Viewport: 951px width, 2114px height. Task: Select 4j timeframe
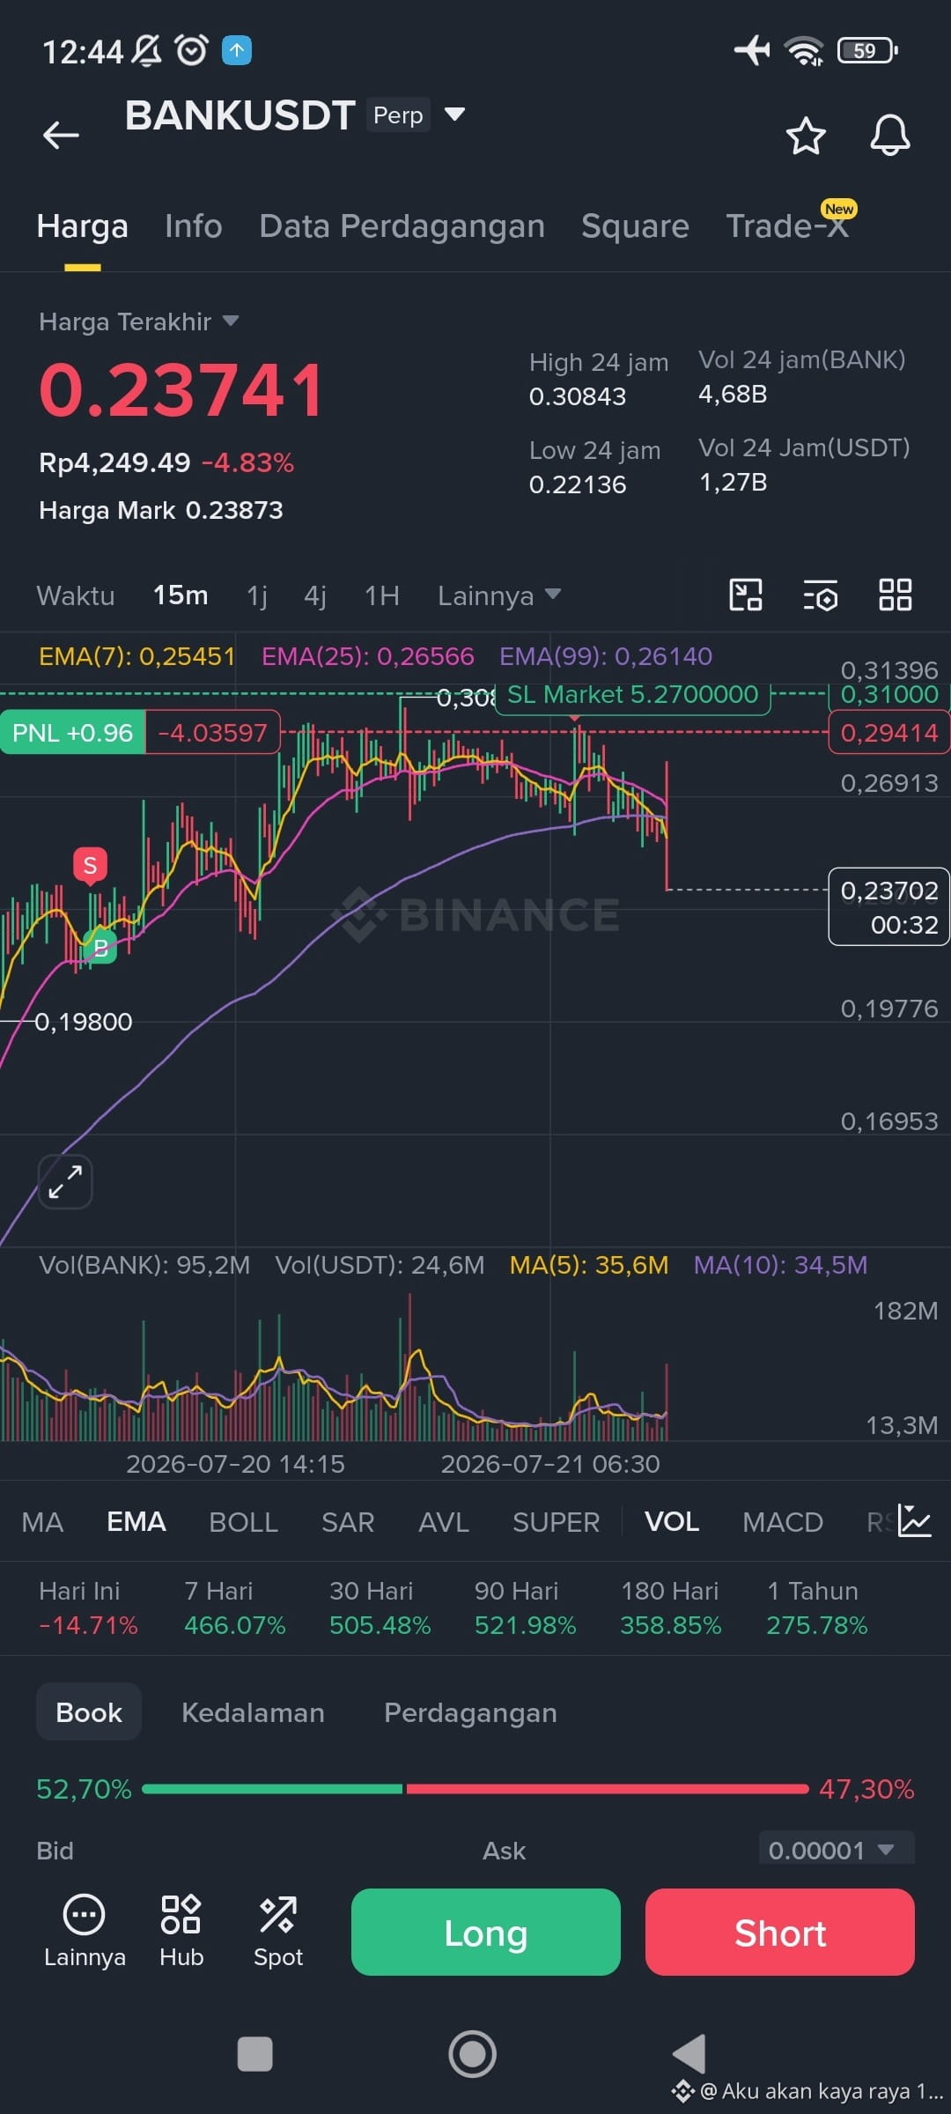[x=315, y=595]
